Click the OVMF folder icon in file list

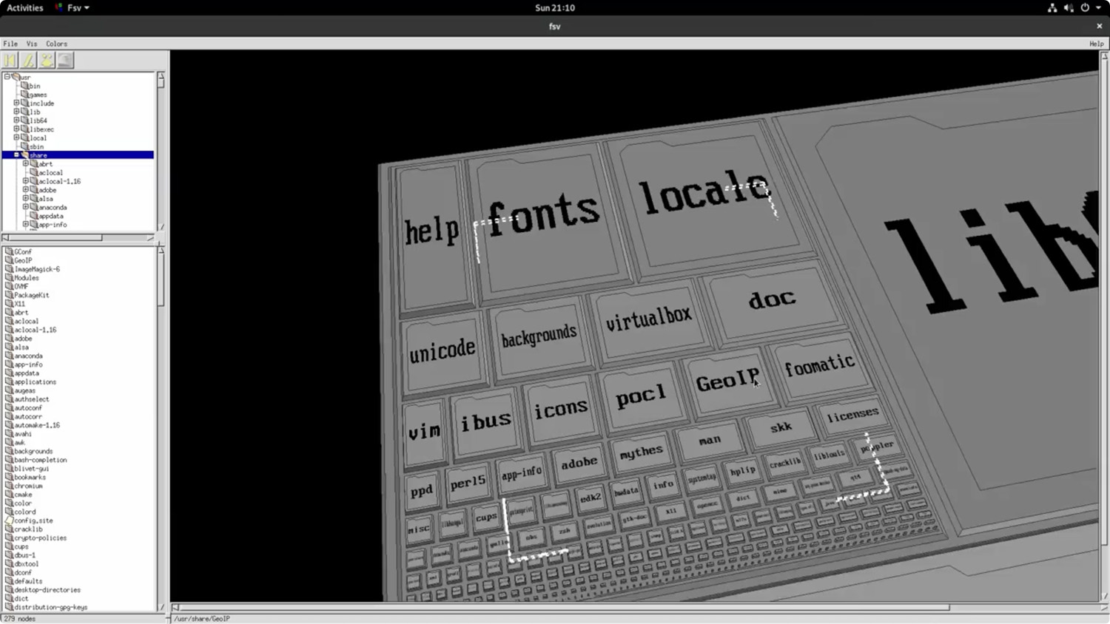pos(10,286)
